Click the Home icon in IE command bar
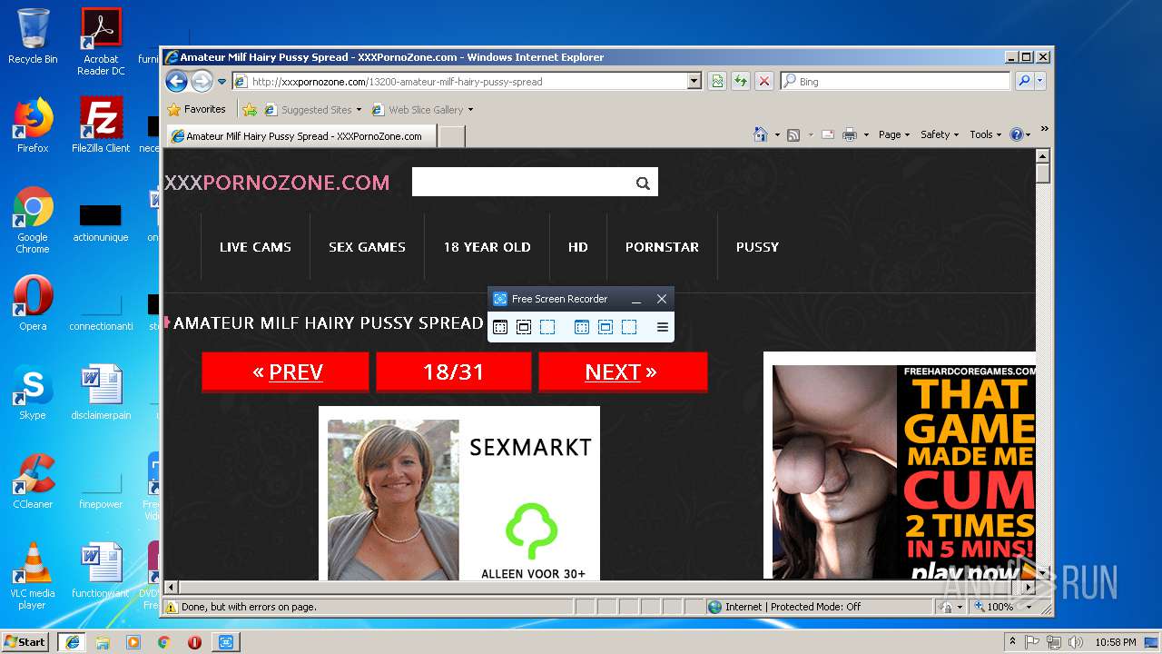This screenshot has width=1162, height=654. tap(761, 134)
